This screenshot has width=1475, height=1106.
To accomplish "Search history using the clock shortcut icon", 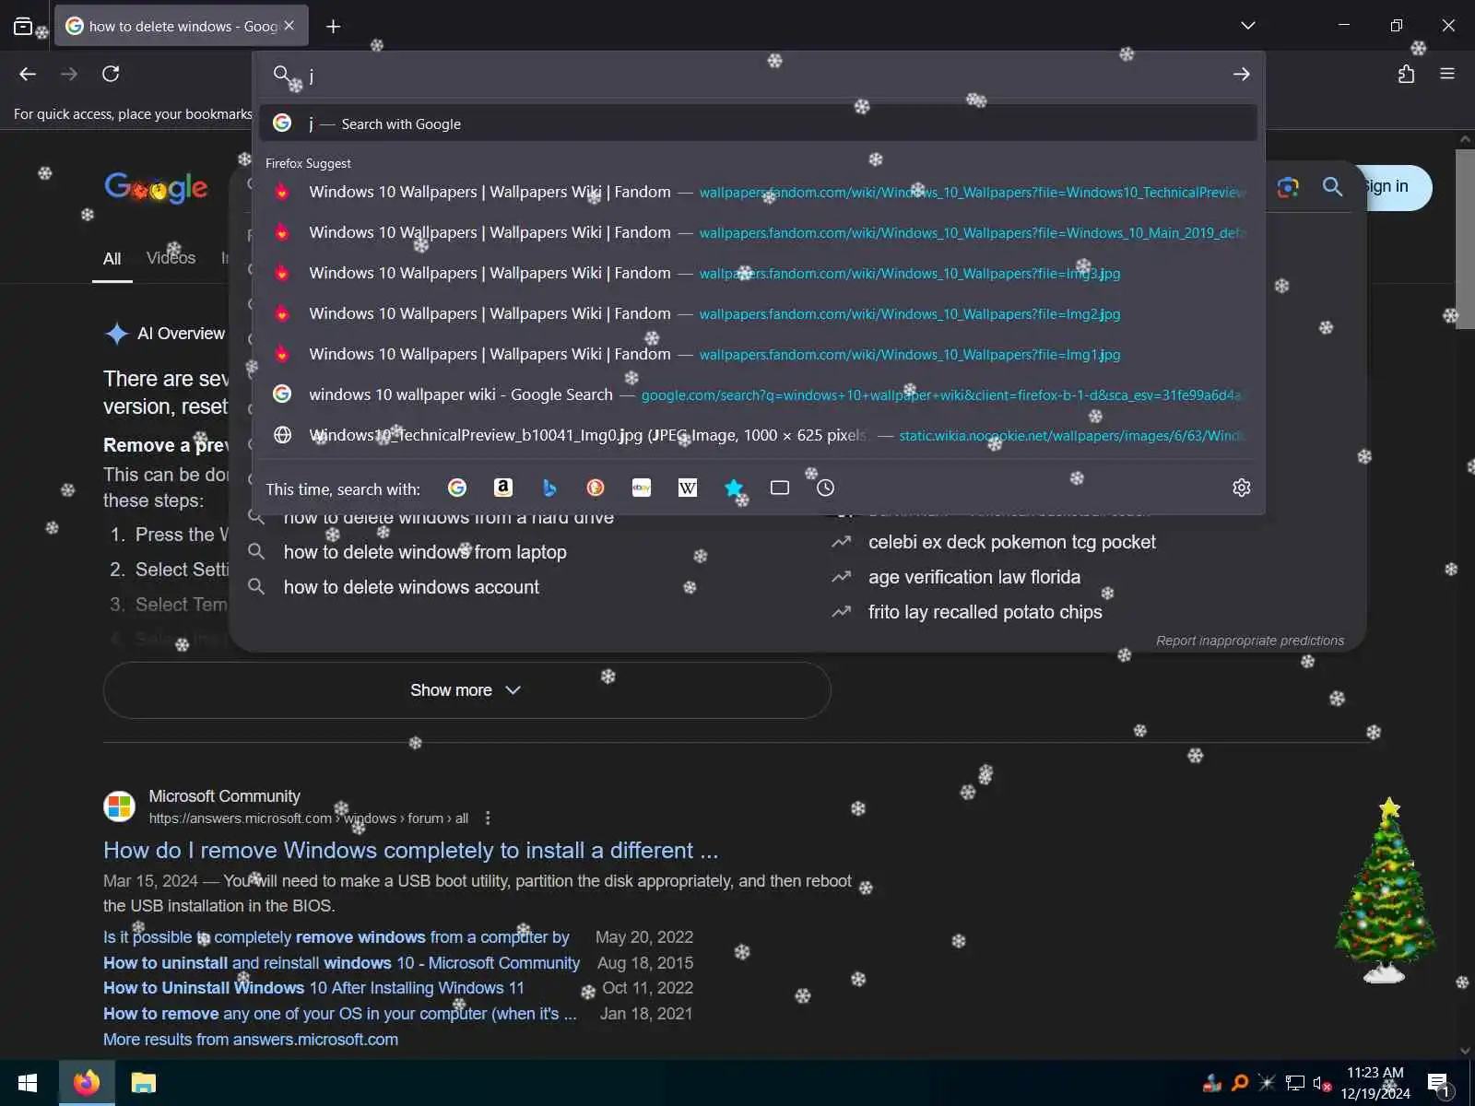I will pyautogui.click(x=826, y=488).
